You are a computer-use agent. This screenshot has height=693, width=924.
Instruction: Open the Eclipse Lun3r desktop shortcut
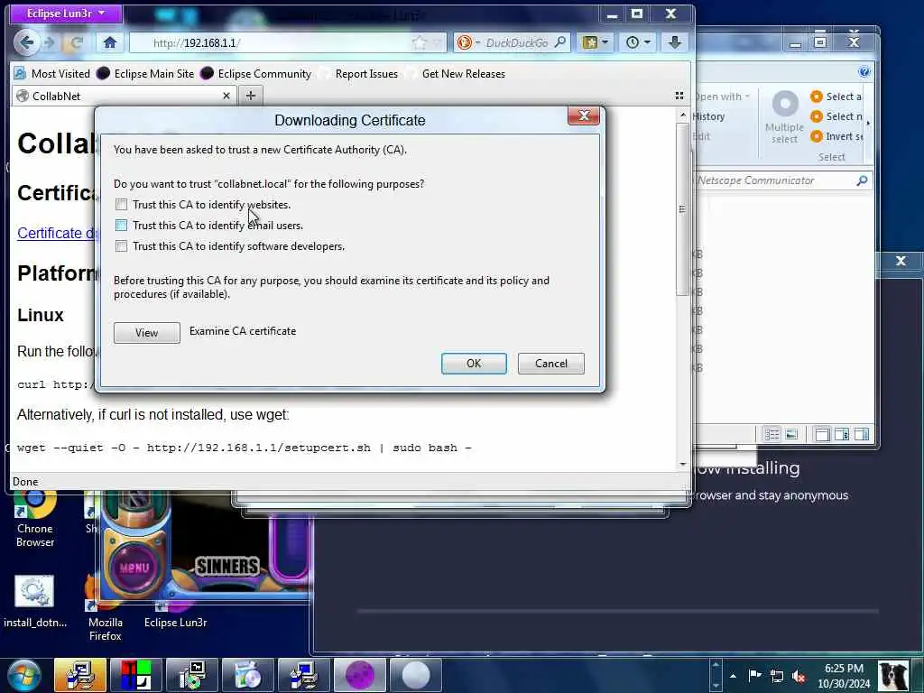175,614
